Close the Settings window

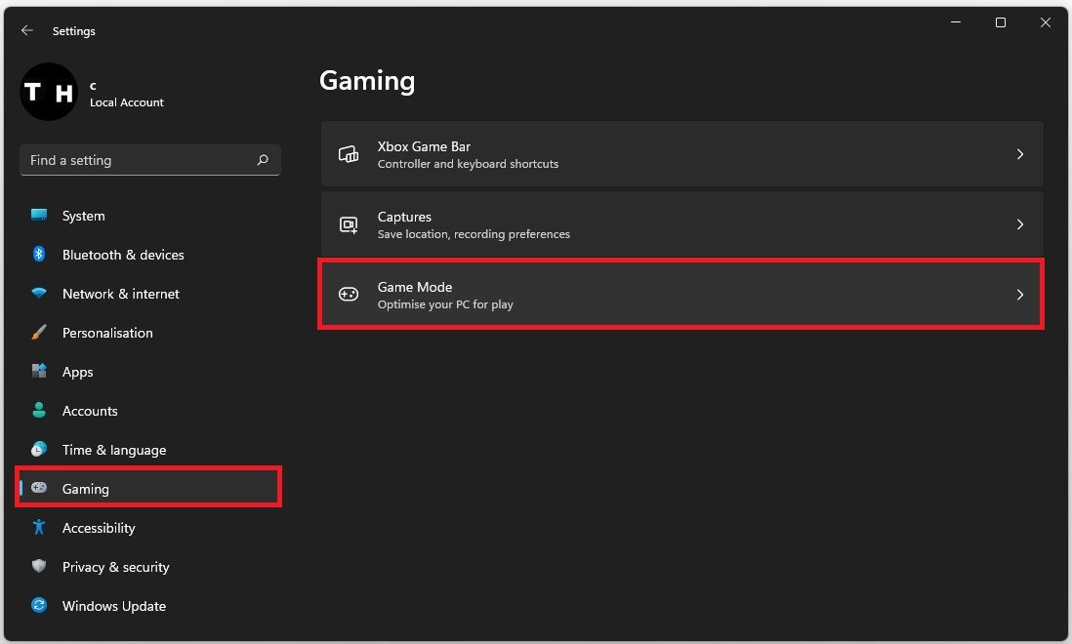[x=1046, y=22]
